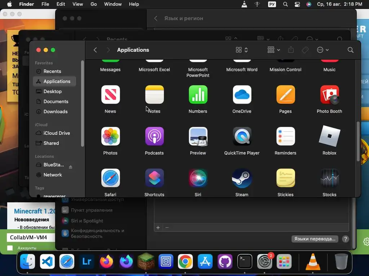Open the Window menu
This screenshot has height=276, width=369.
[x=113, y=4]
